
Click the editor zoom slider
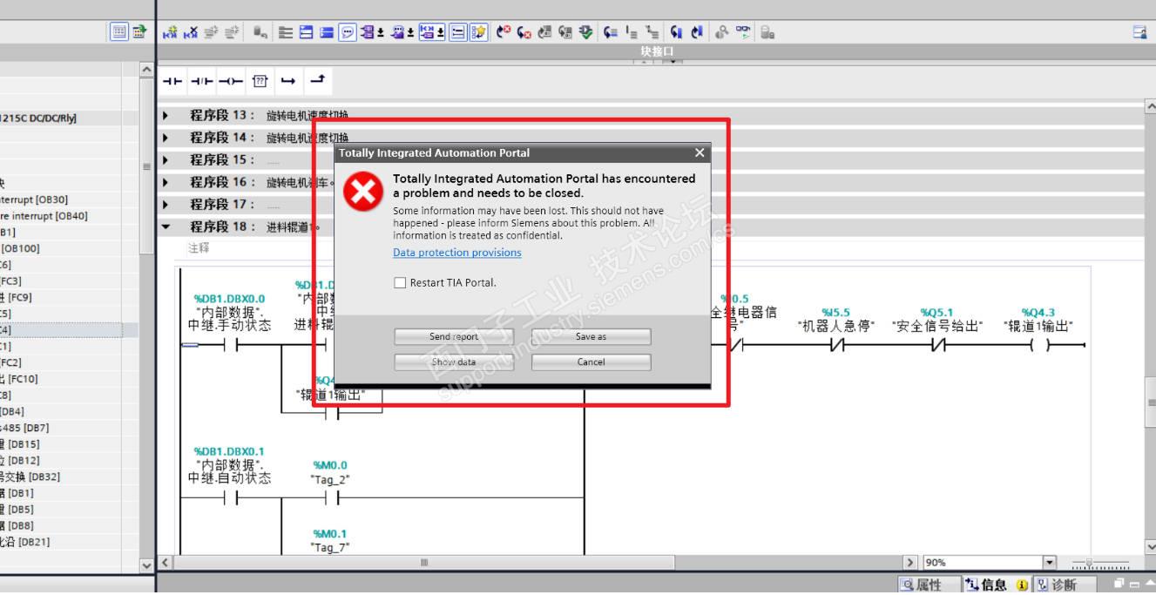pos(1100,564)
